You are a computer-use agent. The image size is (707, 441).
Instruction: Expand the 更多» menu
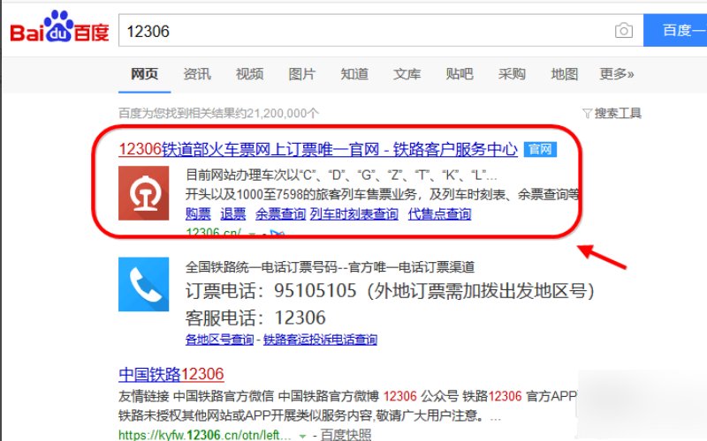tap(617, 74)
